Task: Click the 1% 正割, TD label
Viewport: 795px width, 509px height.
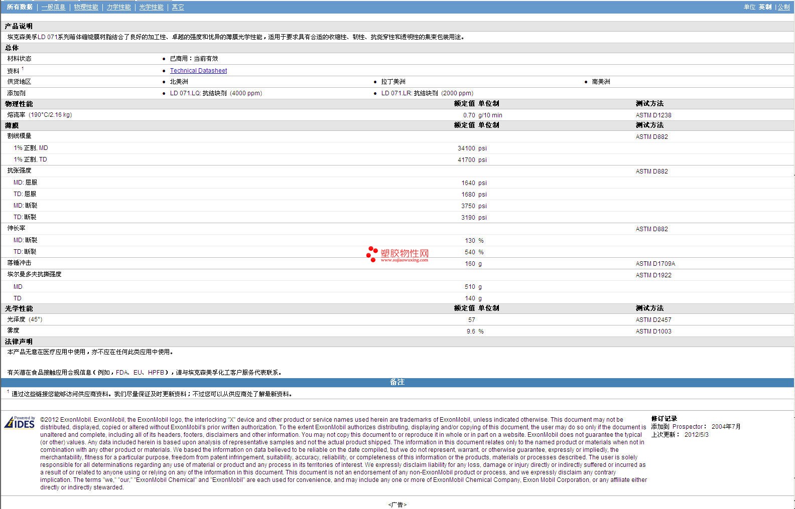Action: click(x=30, y=159)
